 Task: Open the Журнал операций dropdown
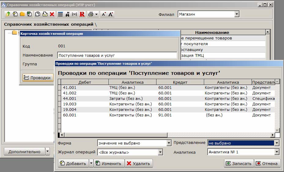tap(160, 152)
